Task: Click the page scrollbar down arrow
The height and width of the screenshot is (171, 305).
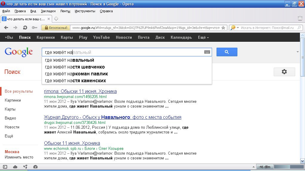Action: point(302,161)
